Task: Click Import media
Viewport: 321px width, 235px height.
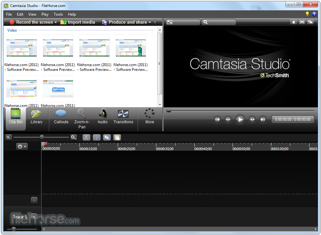Action: click(x=78, y=22)
